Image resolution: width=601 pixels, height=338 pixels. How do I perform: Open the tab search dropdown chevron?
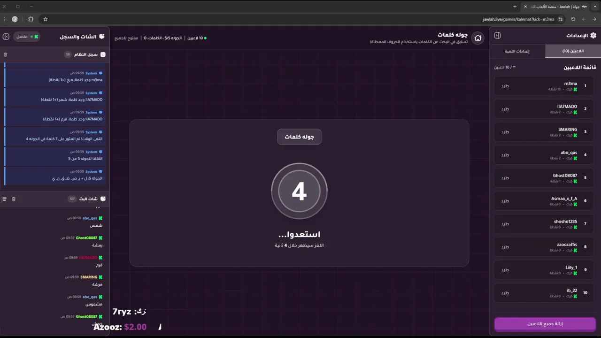595,7
